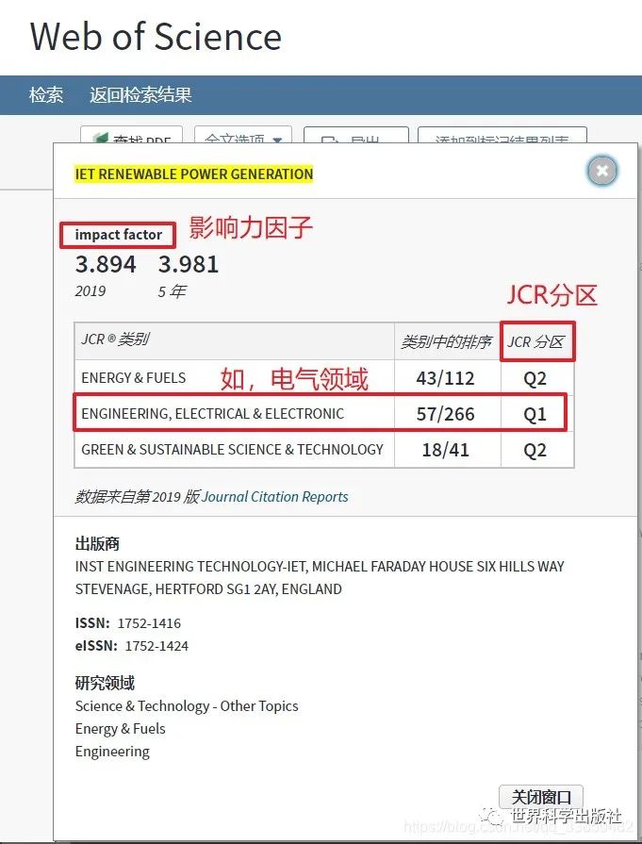Viewport: 642px width, 844px height.
Task: Click the 类别中的排序 column header
Action: (x=447, y=341)
